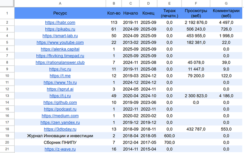The image size is (244, 153).
Task: Open the https://habr.com link
Action: pyautogui.click(x=60, y=23)
